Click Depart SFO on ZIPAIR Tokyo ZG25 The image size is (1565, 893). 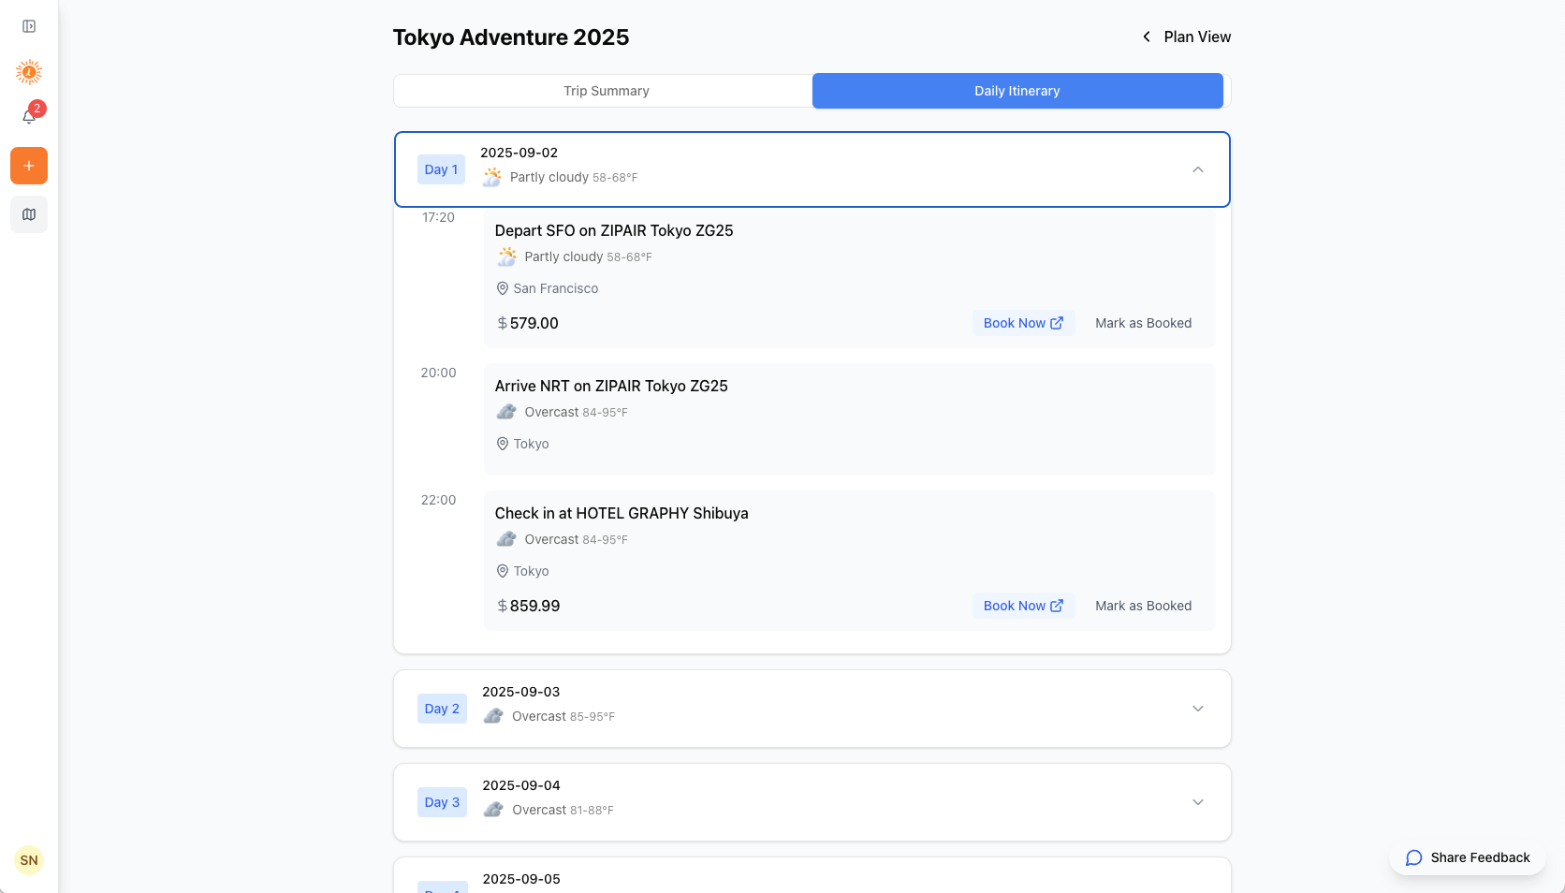pyautogui.click(x=614, y=230)
